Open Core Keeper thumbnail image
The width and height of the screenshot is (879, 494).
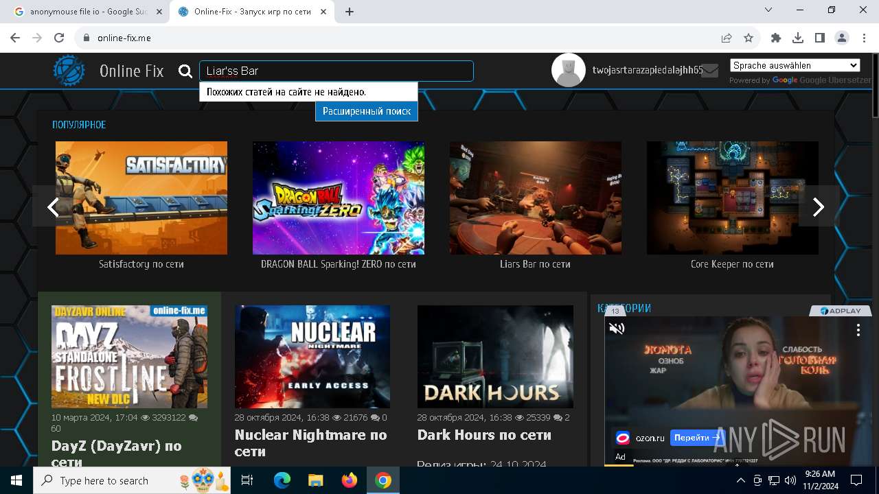coord(733,198)
